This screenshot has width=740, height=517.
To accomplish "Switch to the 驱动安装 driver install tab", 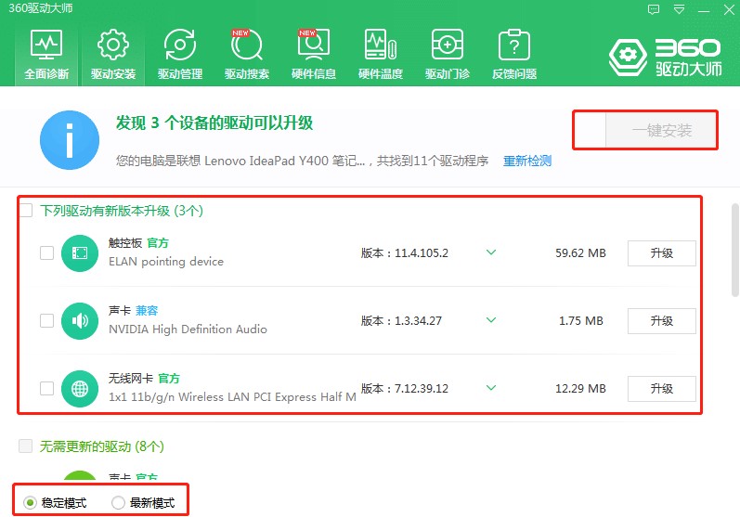I will pos(113,55).
